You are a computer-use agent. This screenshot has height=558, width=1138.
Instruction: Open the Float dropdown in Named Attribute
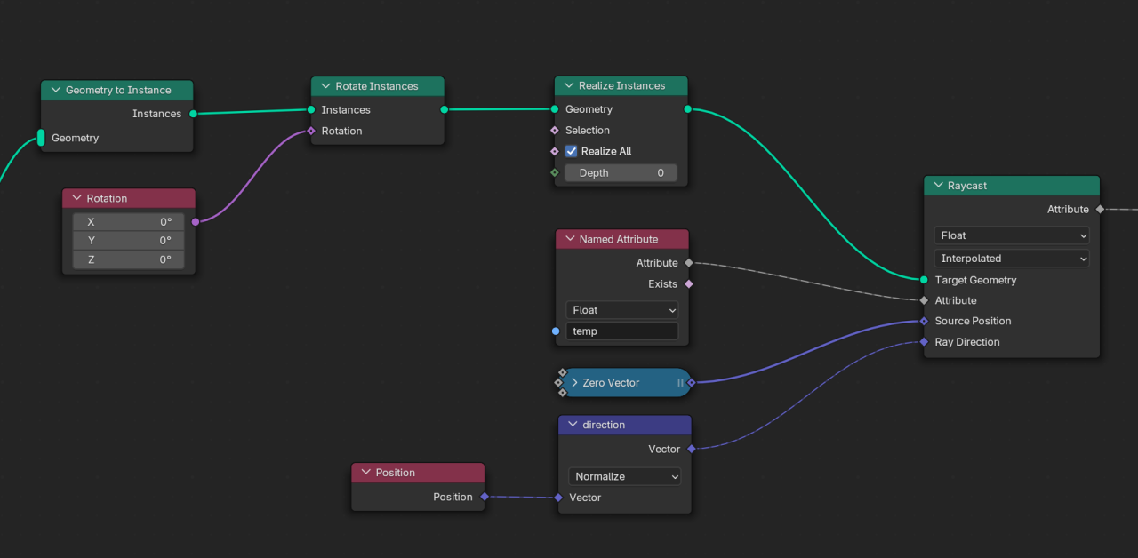click(x=621, y=310)
